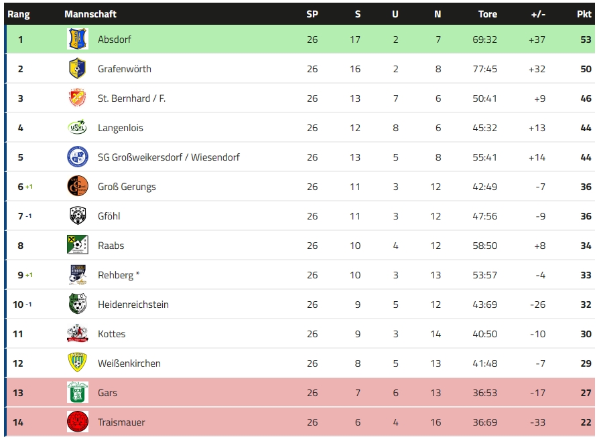Click the Pkt column header
597x441 pixels.
click(x=584, y=14)
